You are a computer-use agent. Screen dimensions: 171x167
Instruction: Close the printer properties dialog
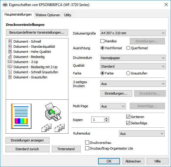click(x=166, y=5)
